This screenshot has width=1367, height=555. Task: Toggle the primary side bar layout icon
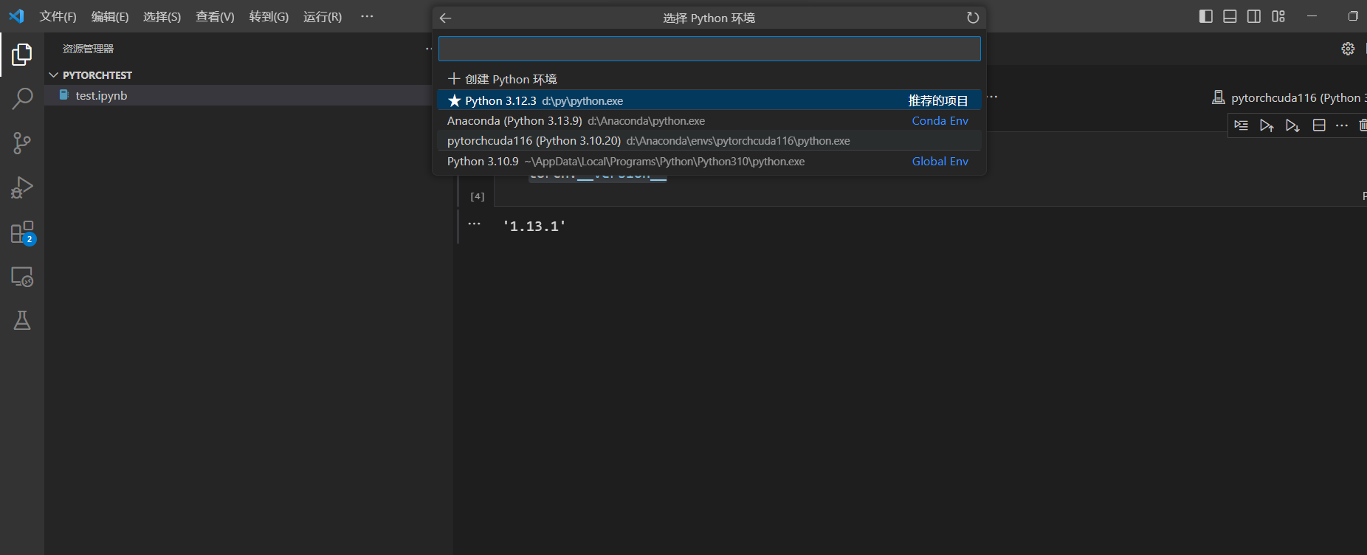(1206, 16)
